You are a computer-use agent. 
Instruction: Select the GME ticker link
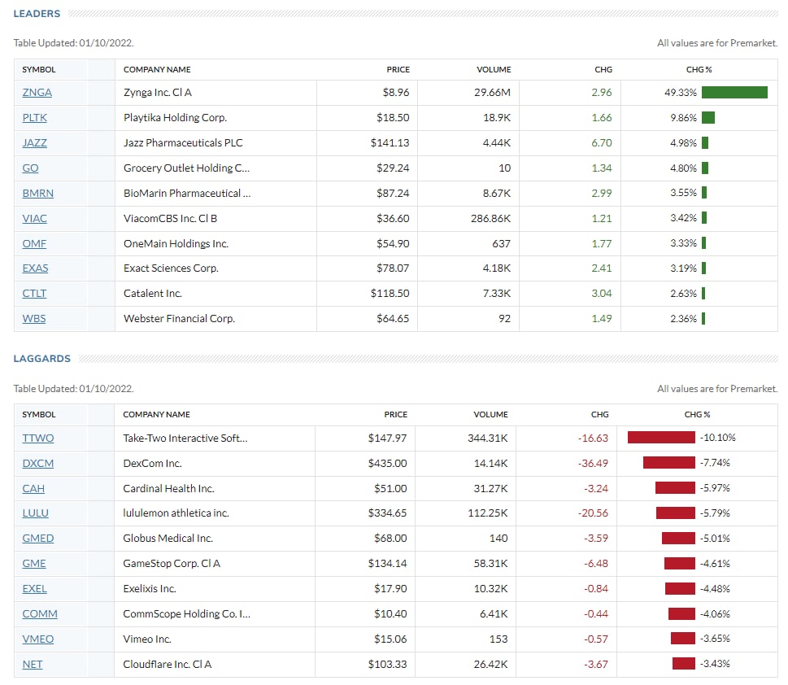[x=34, y=564]
